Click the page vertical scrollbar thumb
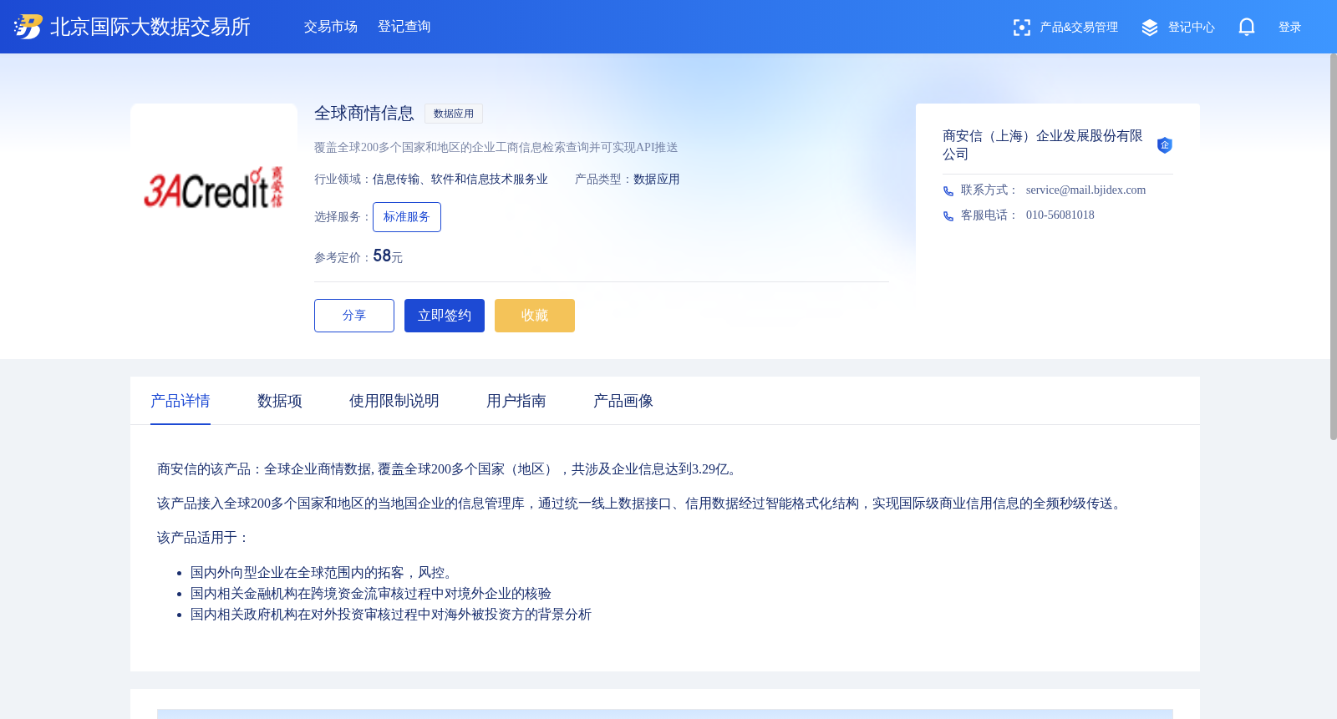Screen dimensions: 1337x719 1334,246
